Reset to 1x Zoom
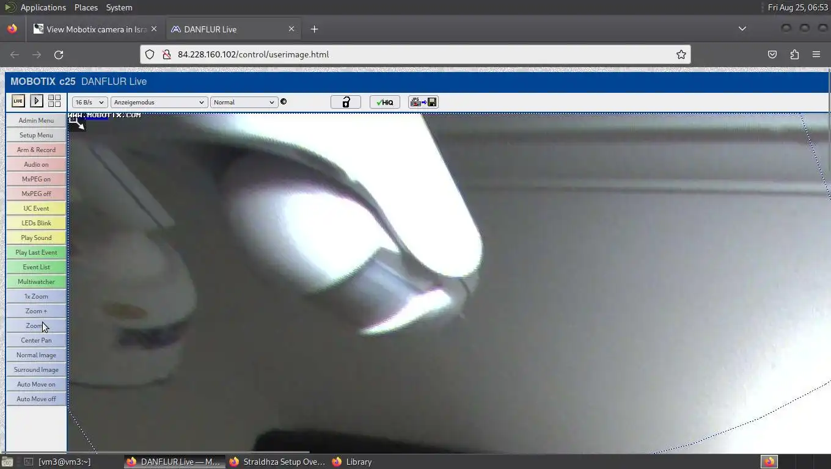This screenshot has width=831, height=469. click(36, 296)
